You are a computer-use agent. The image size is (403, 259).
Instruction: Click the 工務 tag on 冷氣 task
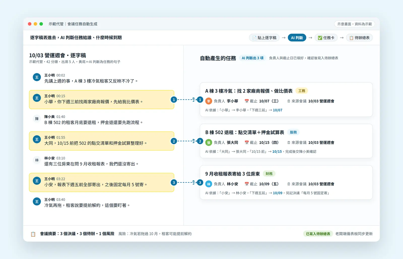pos(302,91)
